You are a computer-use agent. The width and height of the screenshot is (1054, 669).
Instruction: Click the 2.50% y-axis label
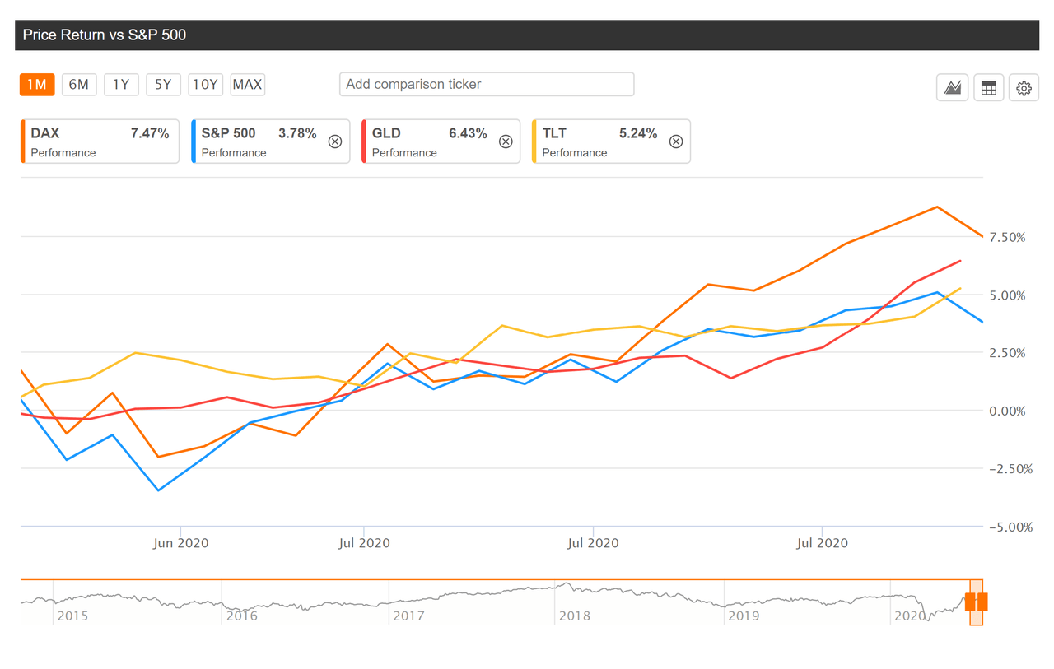tap(1008, 353)
